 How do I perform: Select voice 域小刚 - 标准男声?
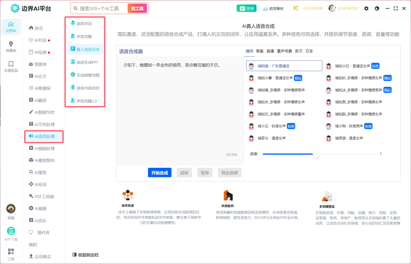click(x=349, y=126)
